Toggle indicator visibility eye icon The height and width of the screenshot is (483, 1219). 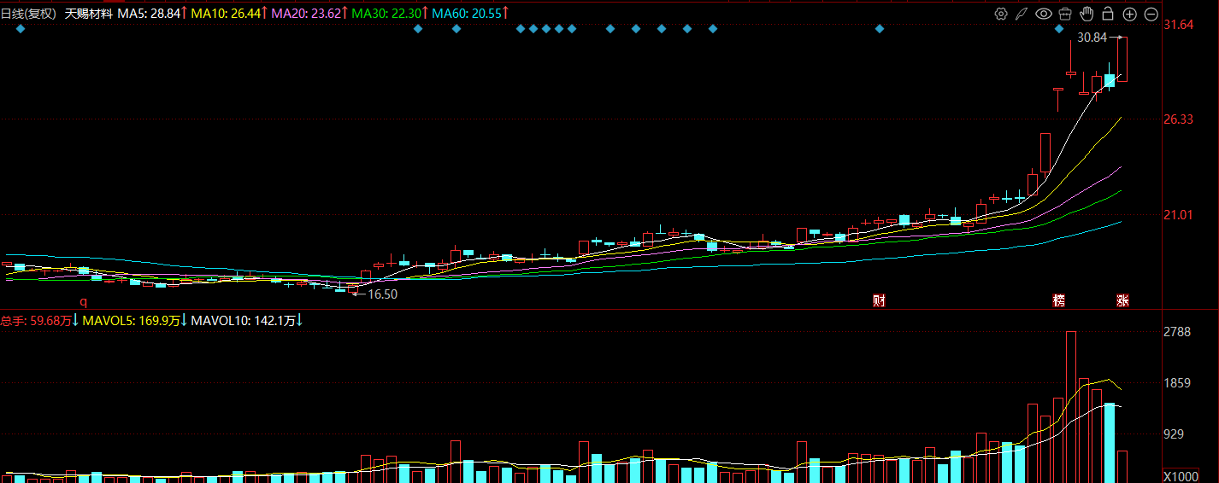(x=1043, y=14)
